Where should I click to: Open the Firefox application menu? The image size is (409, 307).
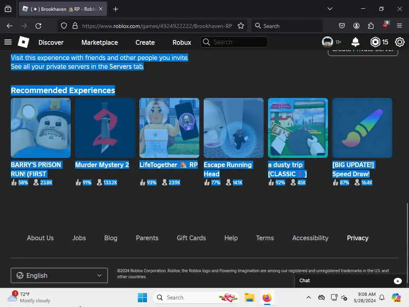(x=399, y=26)
